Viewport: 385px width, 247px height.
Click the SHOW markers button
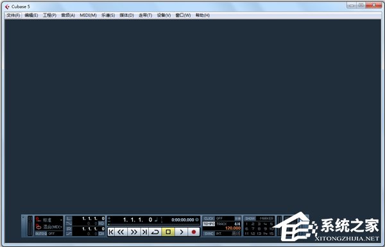pyautogui.click(x=250, y=218)
